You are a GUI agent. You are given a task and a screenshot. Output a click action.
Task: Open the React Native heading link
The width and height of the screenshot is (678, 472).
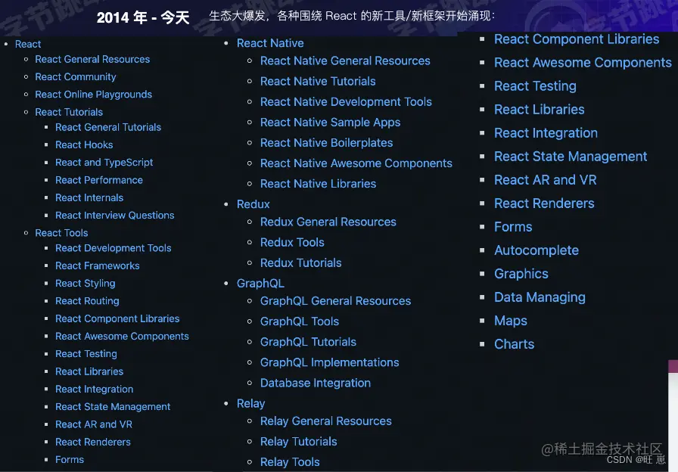pyautogui.click(x=270, y=43)
